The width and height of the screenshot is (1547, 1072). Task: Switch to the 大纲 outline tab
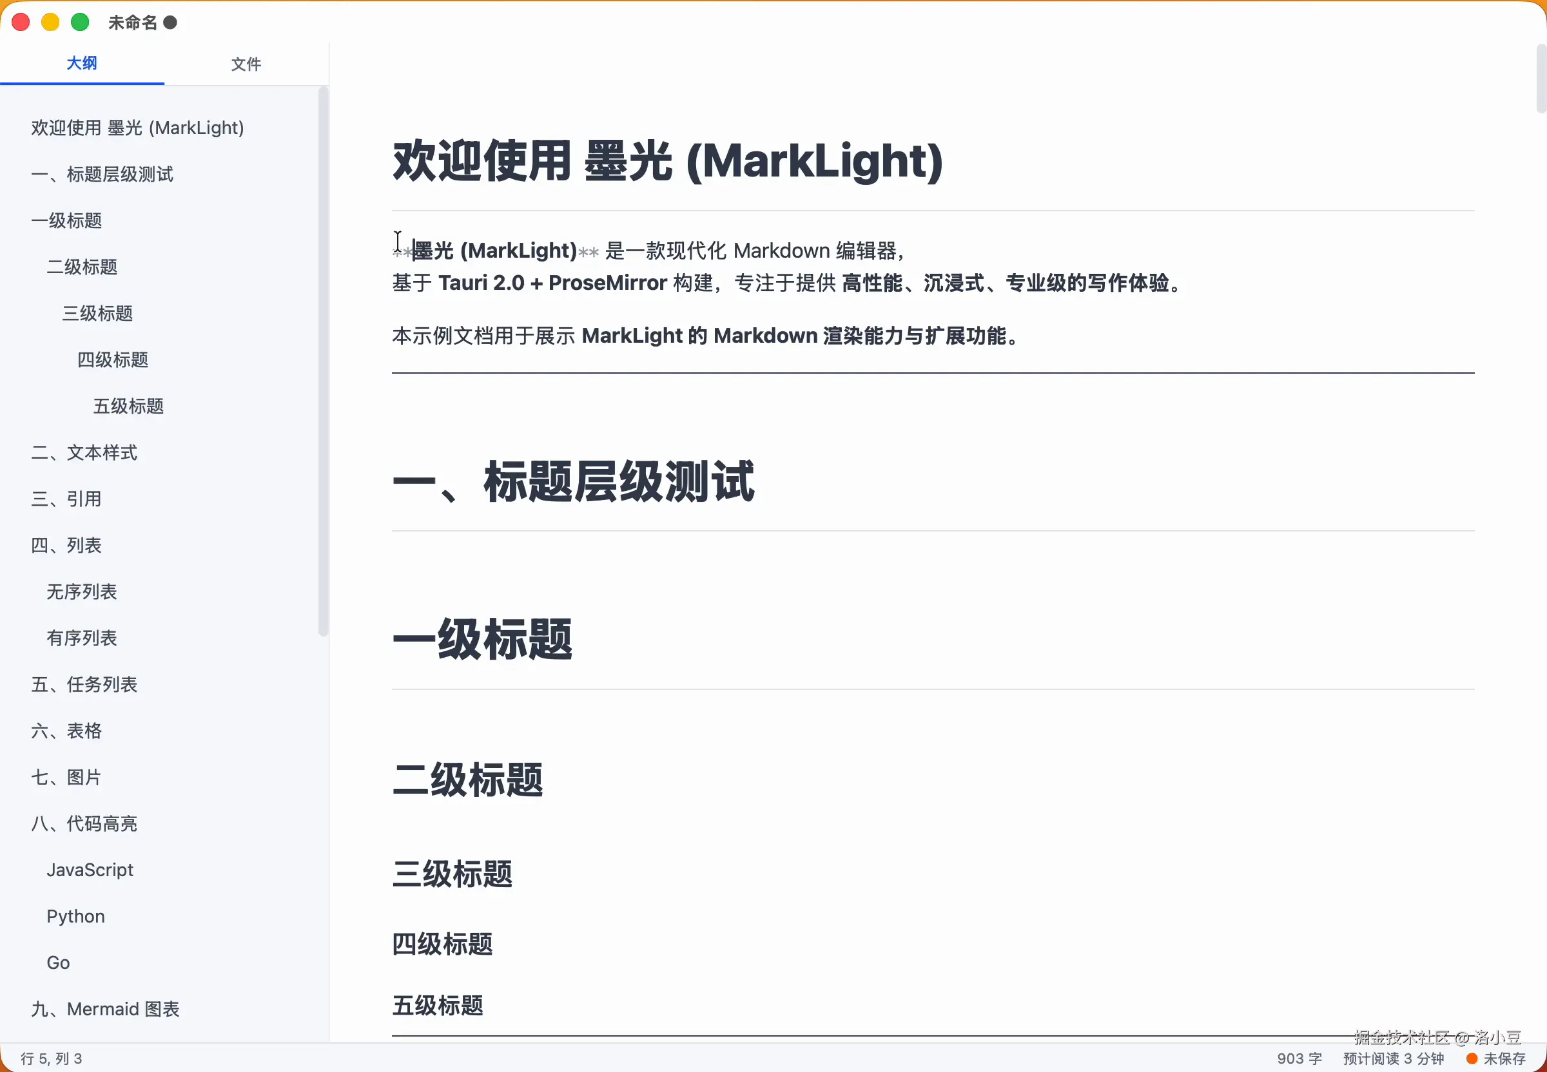pyautogui.click(x=82, y=64)
